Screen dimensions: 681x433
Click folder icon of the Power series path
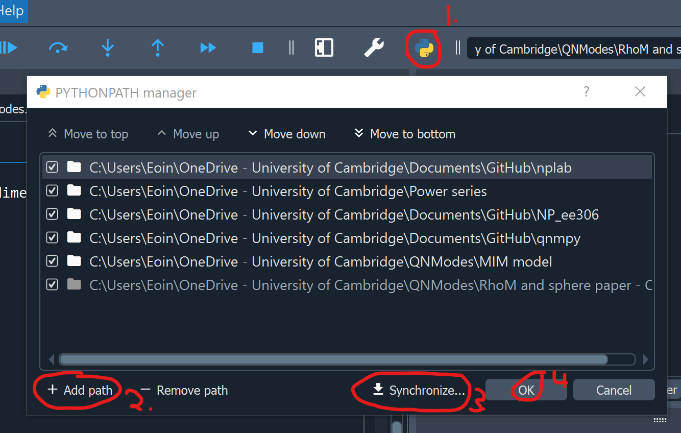coord(75,190)
